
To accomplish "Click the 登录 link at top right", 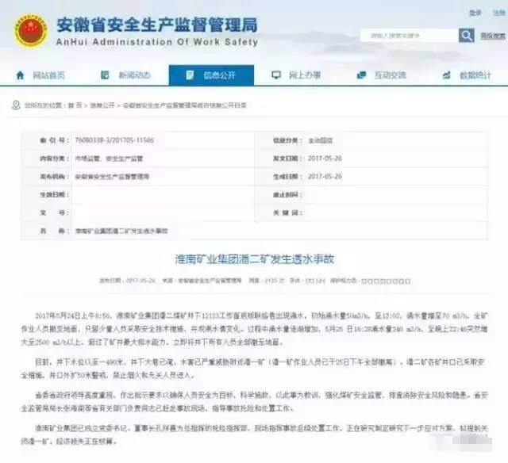I will click(x=474, y=13).
